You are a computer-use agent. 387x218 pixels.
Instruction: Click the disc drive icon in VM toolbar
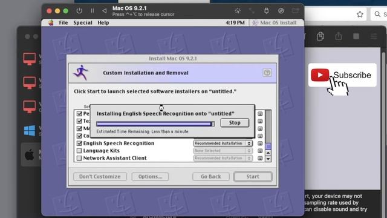(281, 11)
